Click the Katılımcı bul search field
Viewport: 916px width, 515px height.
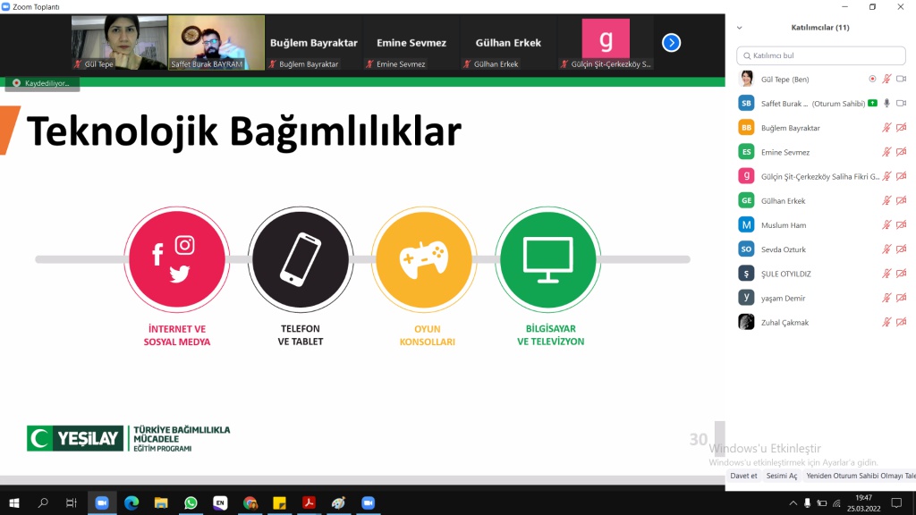(823, 55)
